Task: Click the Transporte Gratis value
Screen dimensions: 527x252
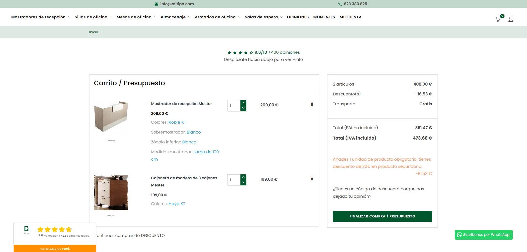Action: pos(425,104)
